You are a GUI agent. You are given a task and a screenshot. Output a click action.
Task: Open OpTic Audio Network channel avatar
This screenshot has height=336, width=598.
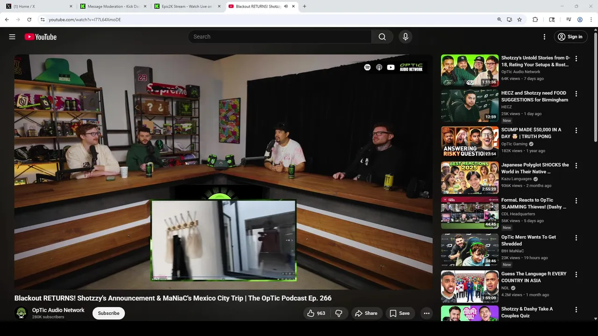click(x=21, y=313)
